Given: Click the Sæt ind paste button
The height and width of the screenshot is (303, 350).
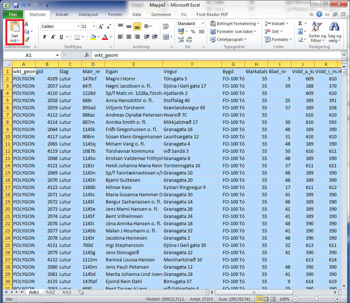Looking at the screenshot, I should tap(15, 32).
